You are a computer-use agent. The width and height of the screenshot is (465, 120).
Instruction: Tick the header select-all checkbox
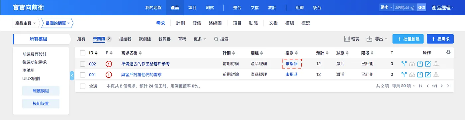(82, 53)
